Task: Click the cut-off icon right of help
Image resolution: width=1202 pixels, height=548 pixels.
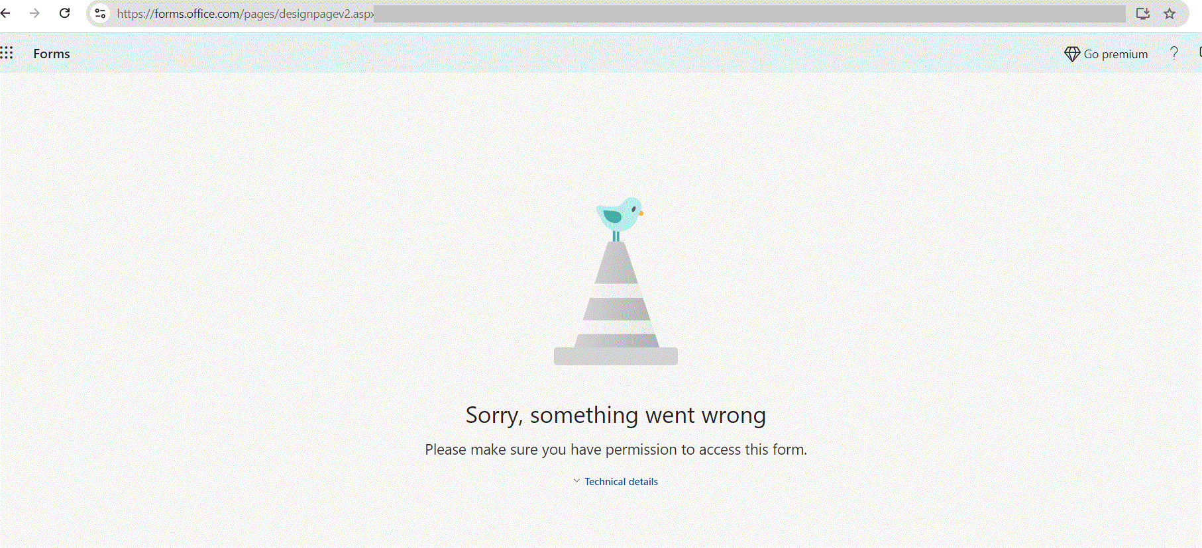Action: pyautogui.click(x=1200, y=52)
